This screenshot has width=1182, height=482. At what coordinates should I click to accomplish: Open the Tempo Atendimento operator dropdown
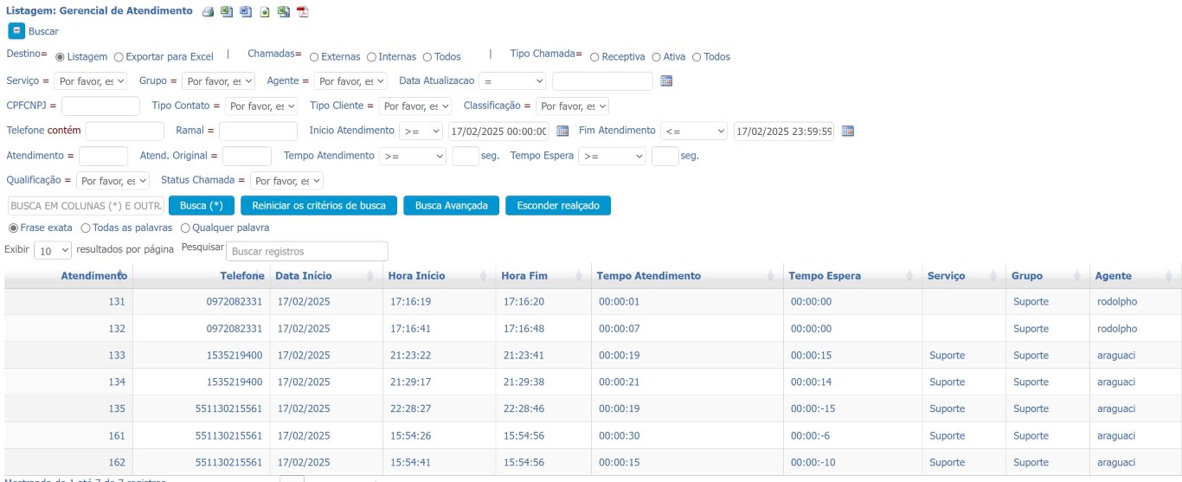tap(413, 157)
